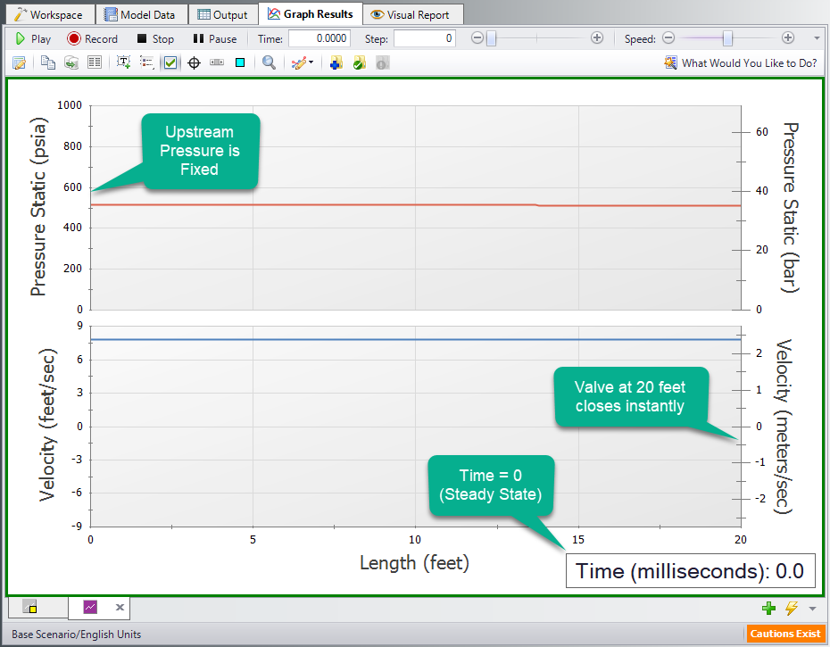Open the What Would You Like to Do helper

(740, 62)
